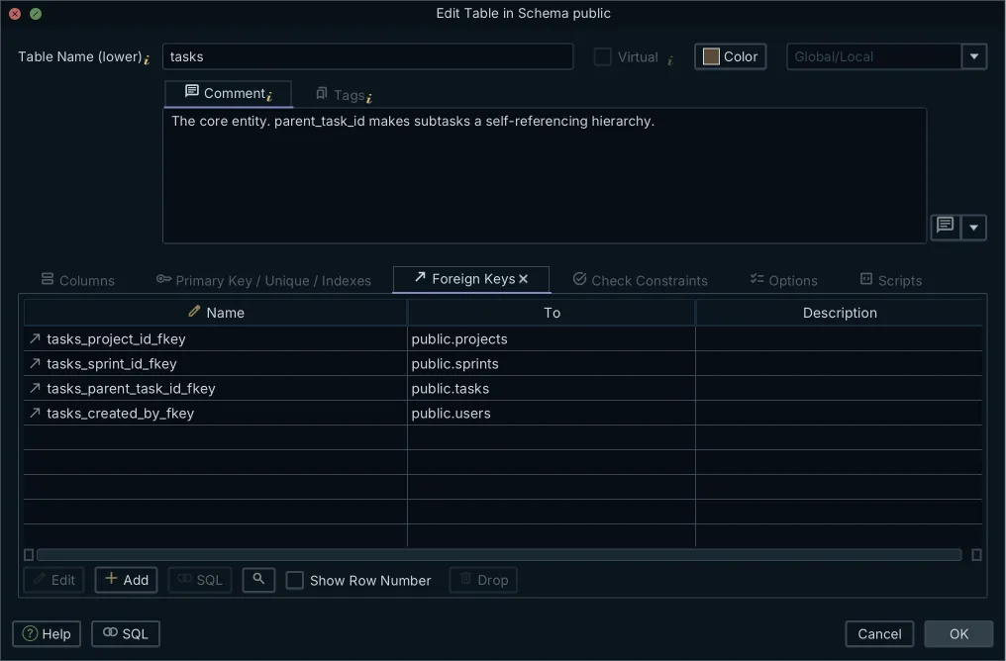This screenshot has height=661, width=1006.
Task: Open the comment button dropdown arrow
Action: 974,227
